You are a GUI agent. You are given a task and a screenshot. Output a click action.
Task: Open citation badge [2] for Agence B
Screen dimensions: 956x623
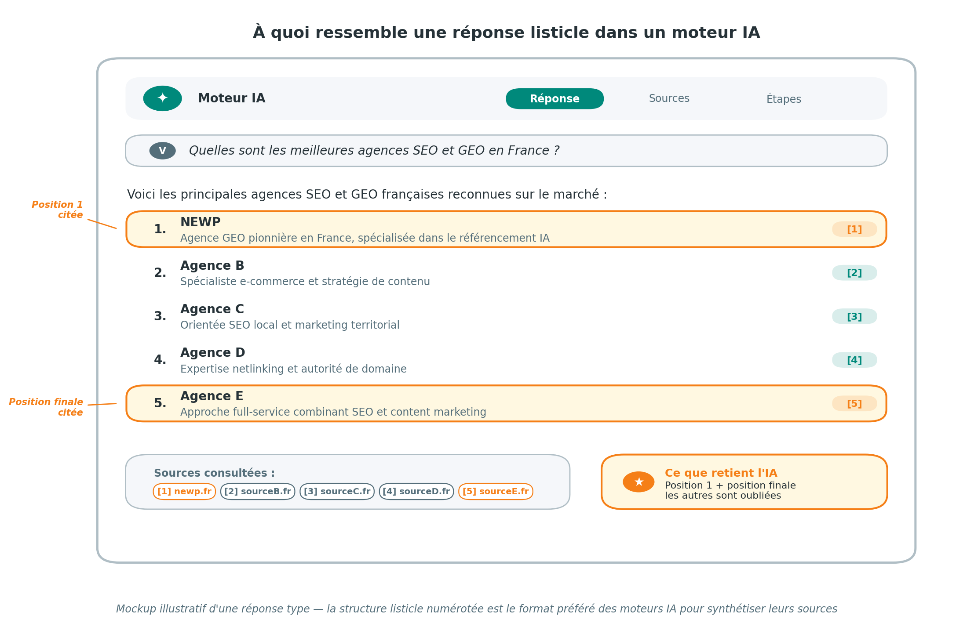pyautogui.click(x=854, y=273)
